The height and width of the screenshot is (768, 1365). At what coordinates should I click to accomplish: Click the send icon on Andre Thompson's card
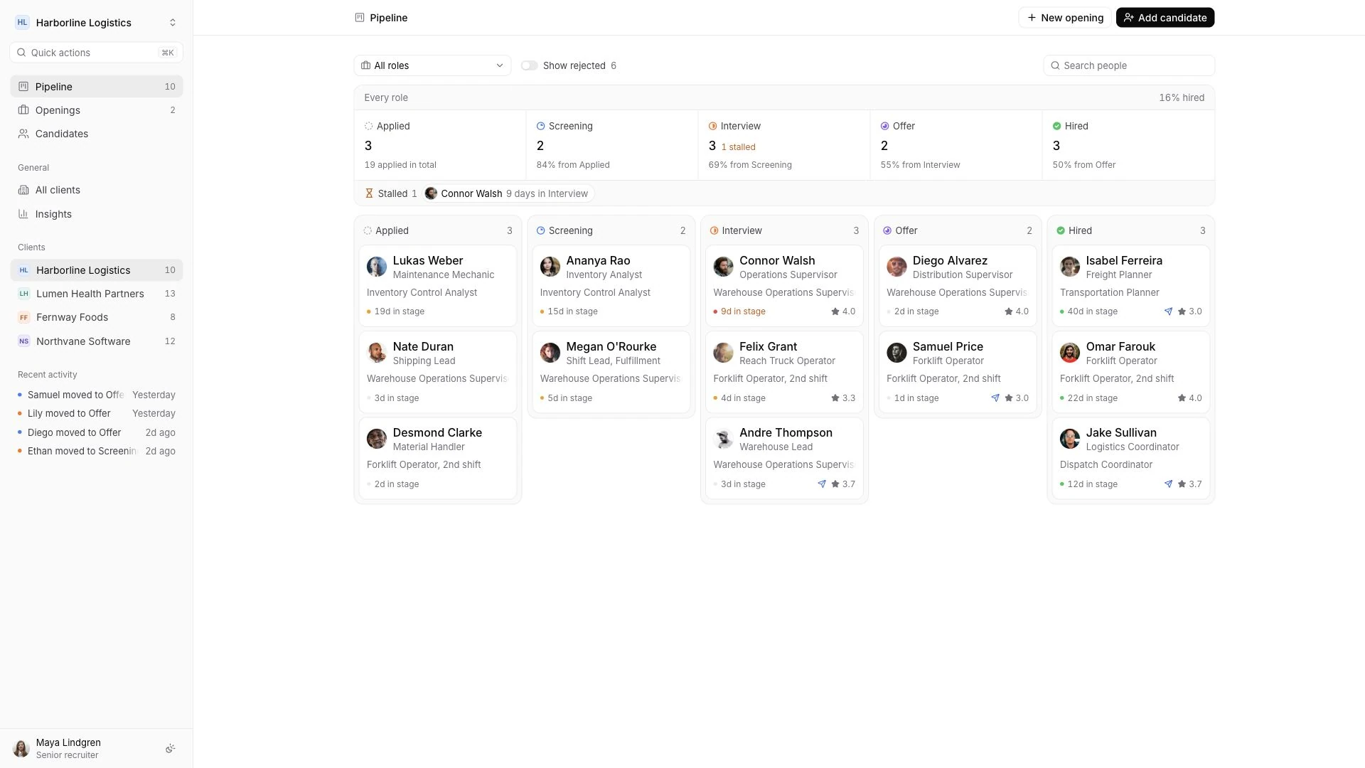(x=822, y=484)
